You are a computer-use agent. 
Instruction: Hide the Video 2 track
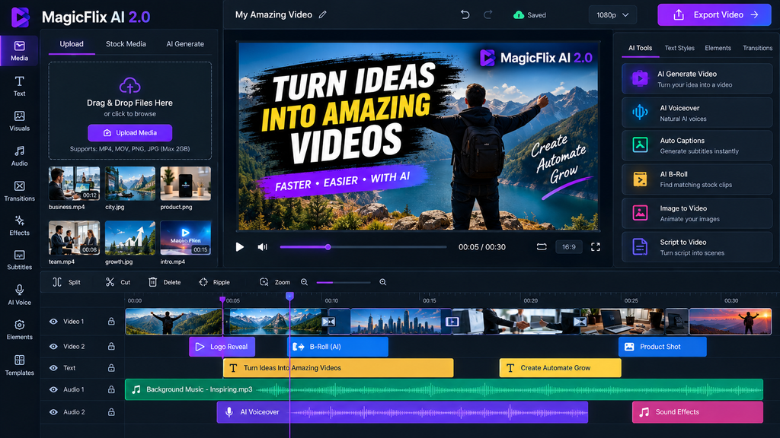tap(53, 346)
